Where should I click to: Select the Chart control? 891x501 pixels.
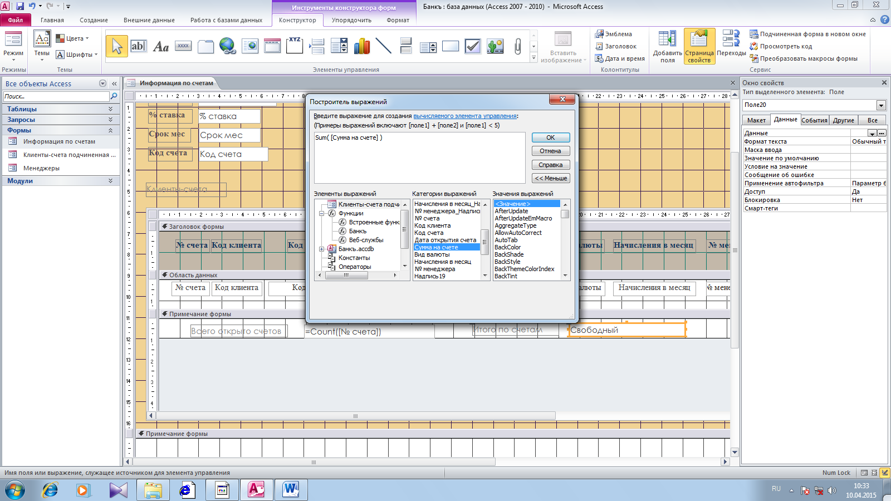tap(361, 46)
